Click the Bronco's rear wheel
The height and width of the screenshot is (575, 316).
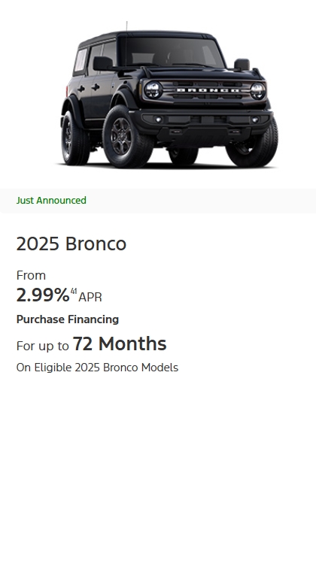pos(74,138)
